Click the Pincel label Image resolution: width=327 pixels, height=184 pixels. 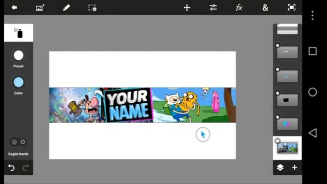(x=18, y=66)
